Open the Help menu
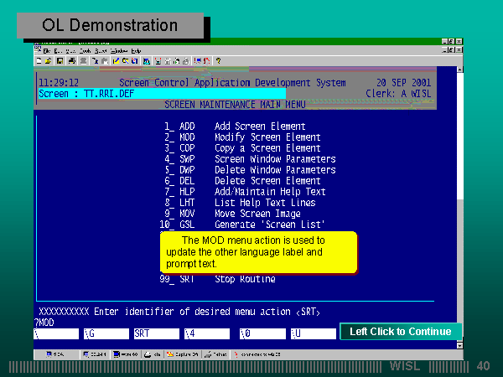This screenshot has height=377, width=503. 135,51
